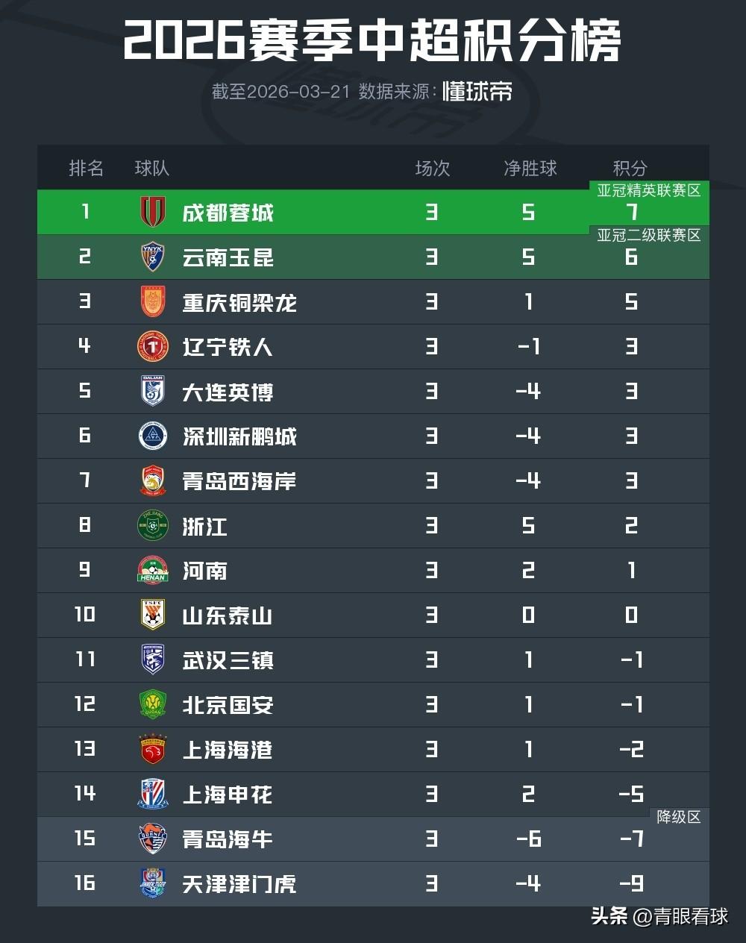Screen dimensions: 746x943
Task: Click the 山东泰山 team name
Action: pyautogui.click(x=228, y=615)
